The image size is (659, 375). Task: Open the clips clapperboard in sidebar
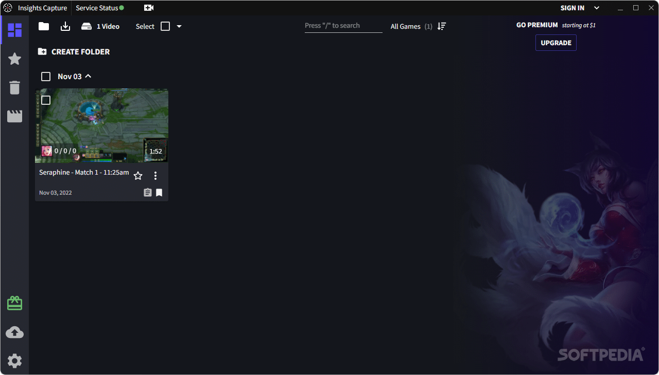[x=14, y=116]
